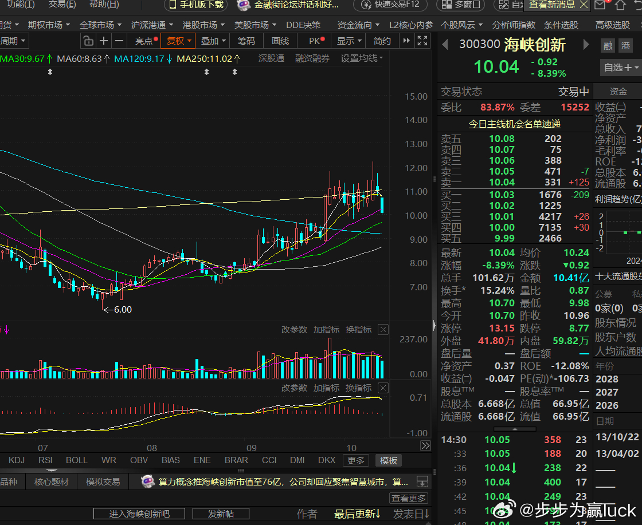Toggle 简约 simple mode
Viewport: 642px width, 525px height.
pos(382,41)
